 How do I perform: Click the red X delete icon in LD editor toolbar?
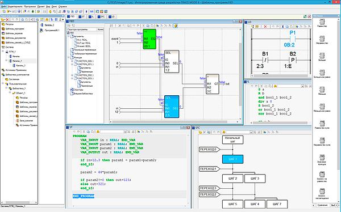pyautogui.click(x=265, y=27)
